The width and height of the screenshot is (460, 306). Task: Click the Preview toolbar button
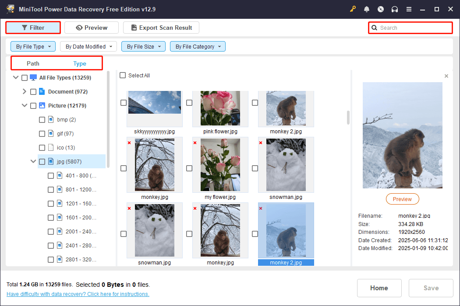tap(92, 28)
